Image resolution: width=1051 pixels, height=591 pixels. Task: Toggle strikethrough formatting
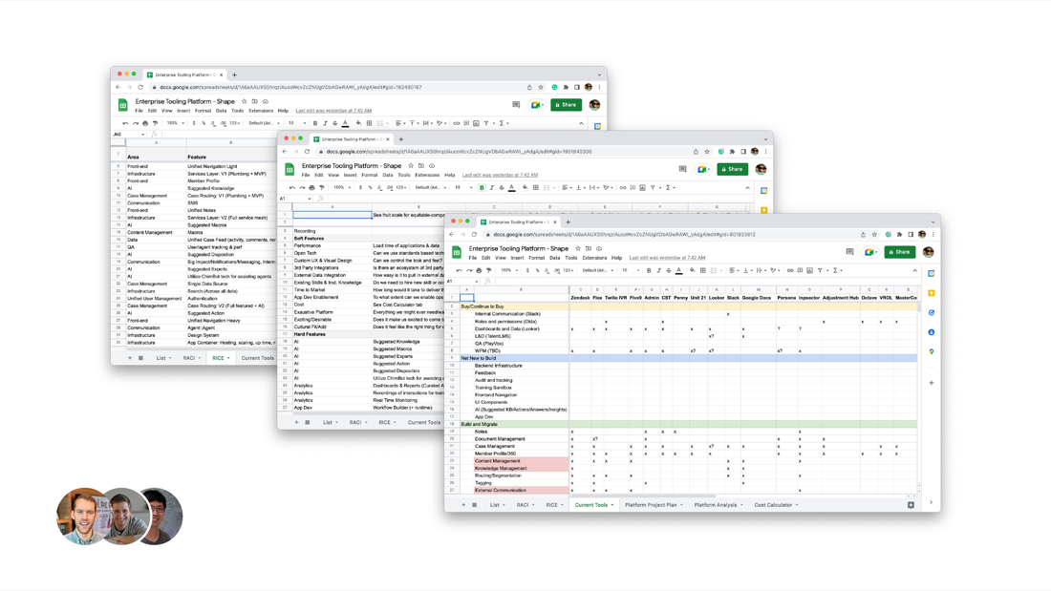pos(667,269)
